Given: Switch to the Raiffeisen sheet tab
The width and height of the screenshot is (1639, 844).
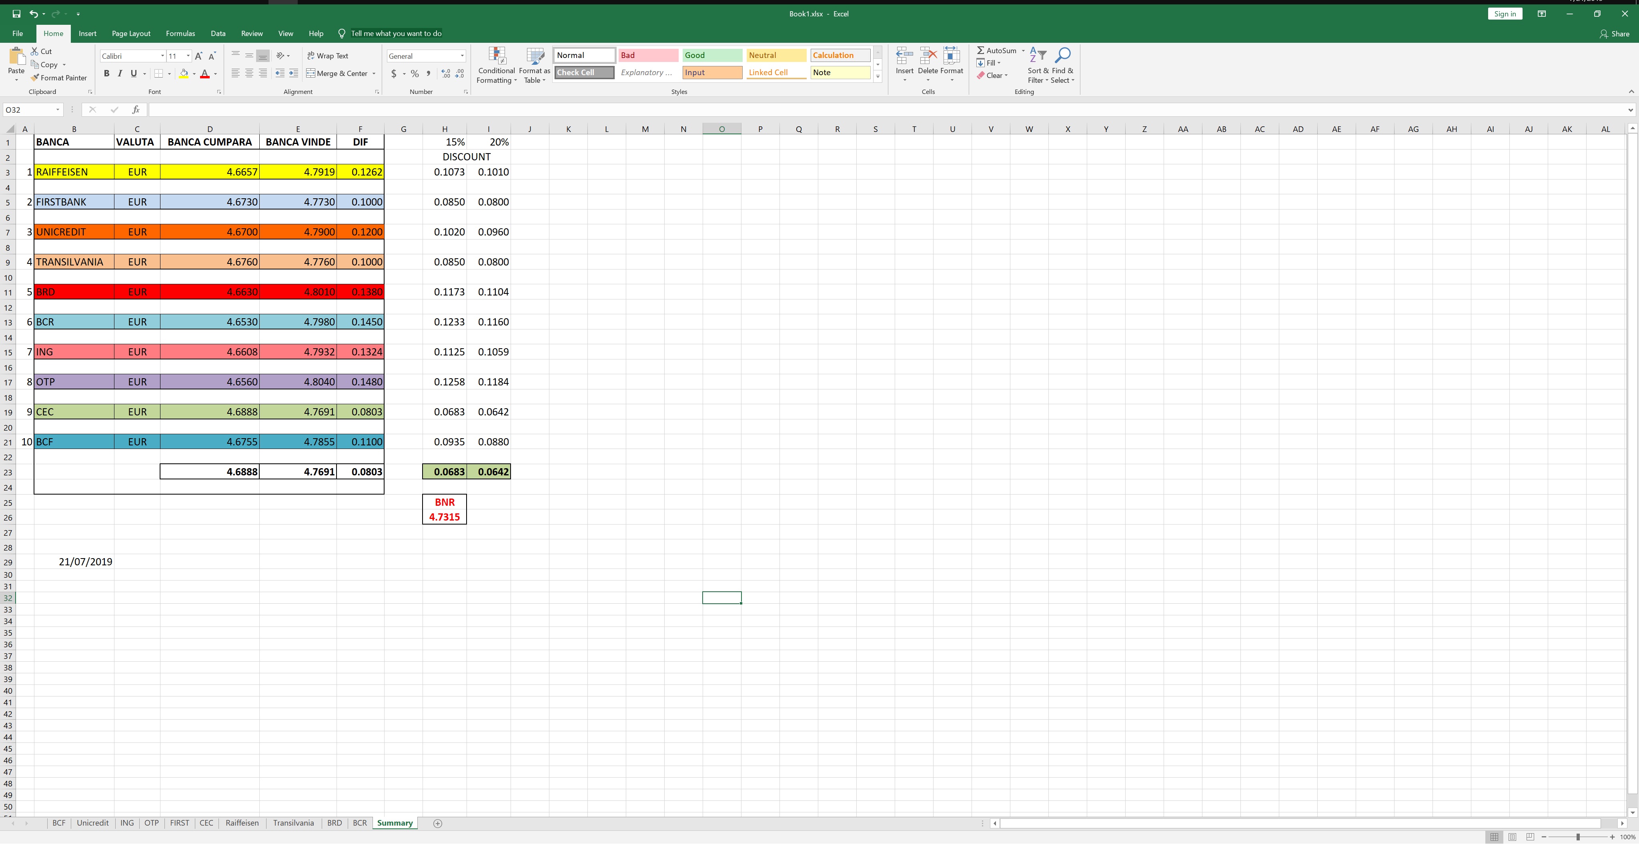Looking at the screenshot, I should click(242, 823).
